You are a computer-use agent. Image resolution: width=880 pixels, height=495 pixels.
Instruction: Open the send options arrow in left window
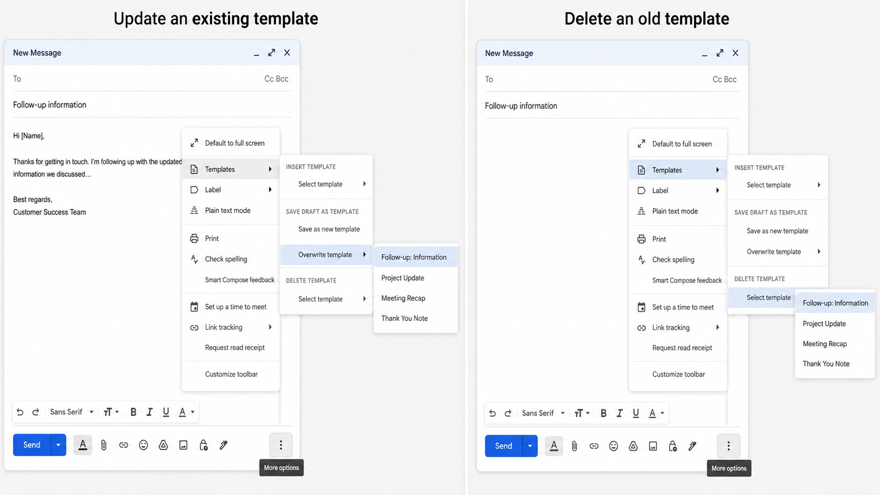[58, 445]
